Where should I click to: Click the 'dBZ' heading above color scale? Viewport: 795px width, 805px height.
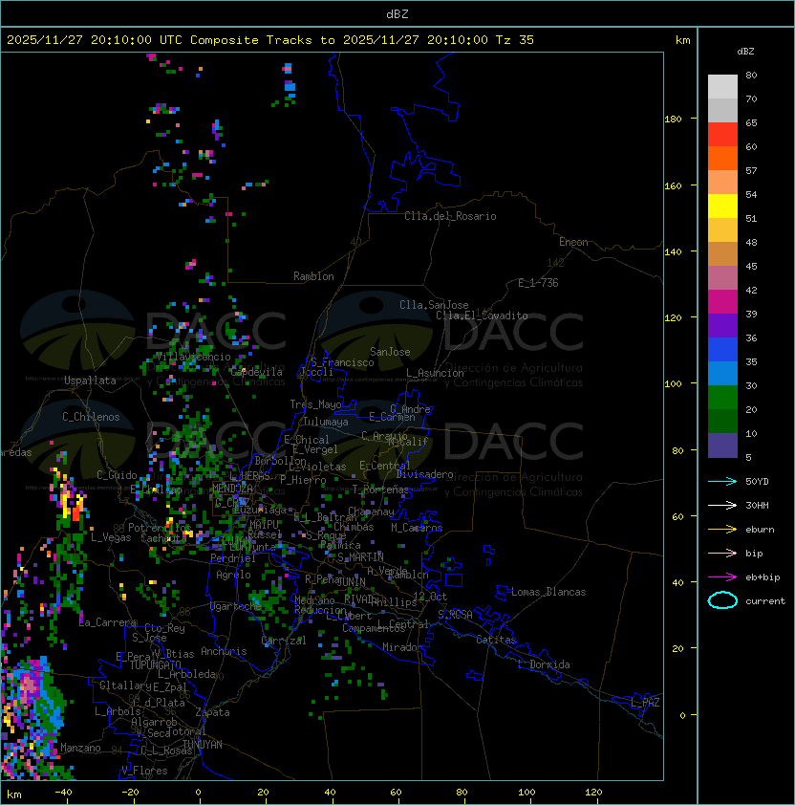(x=745, y=52)
